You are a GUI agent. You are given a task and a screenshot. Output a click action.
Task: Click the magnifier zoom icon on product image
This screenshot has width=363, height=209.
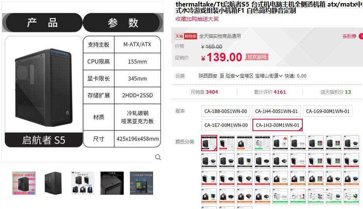click(x=158, y=157)
